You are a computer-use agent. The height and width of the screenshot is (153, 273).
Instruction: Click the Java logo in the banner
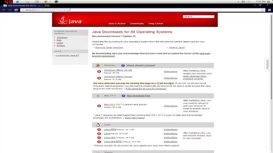[70, 20]
